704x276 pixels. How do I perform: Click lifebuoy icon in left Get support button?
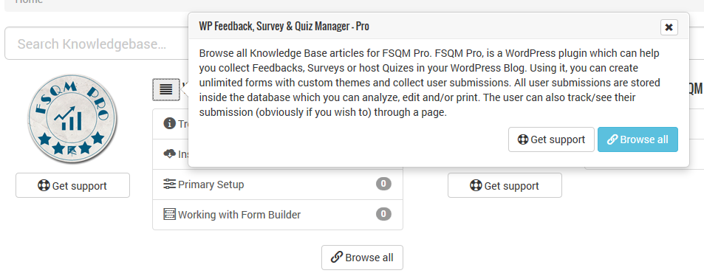coord(44,185)
